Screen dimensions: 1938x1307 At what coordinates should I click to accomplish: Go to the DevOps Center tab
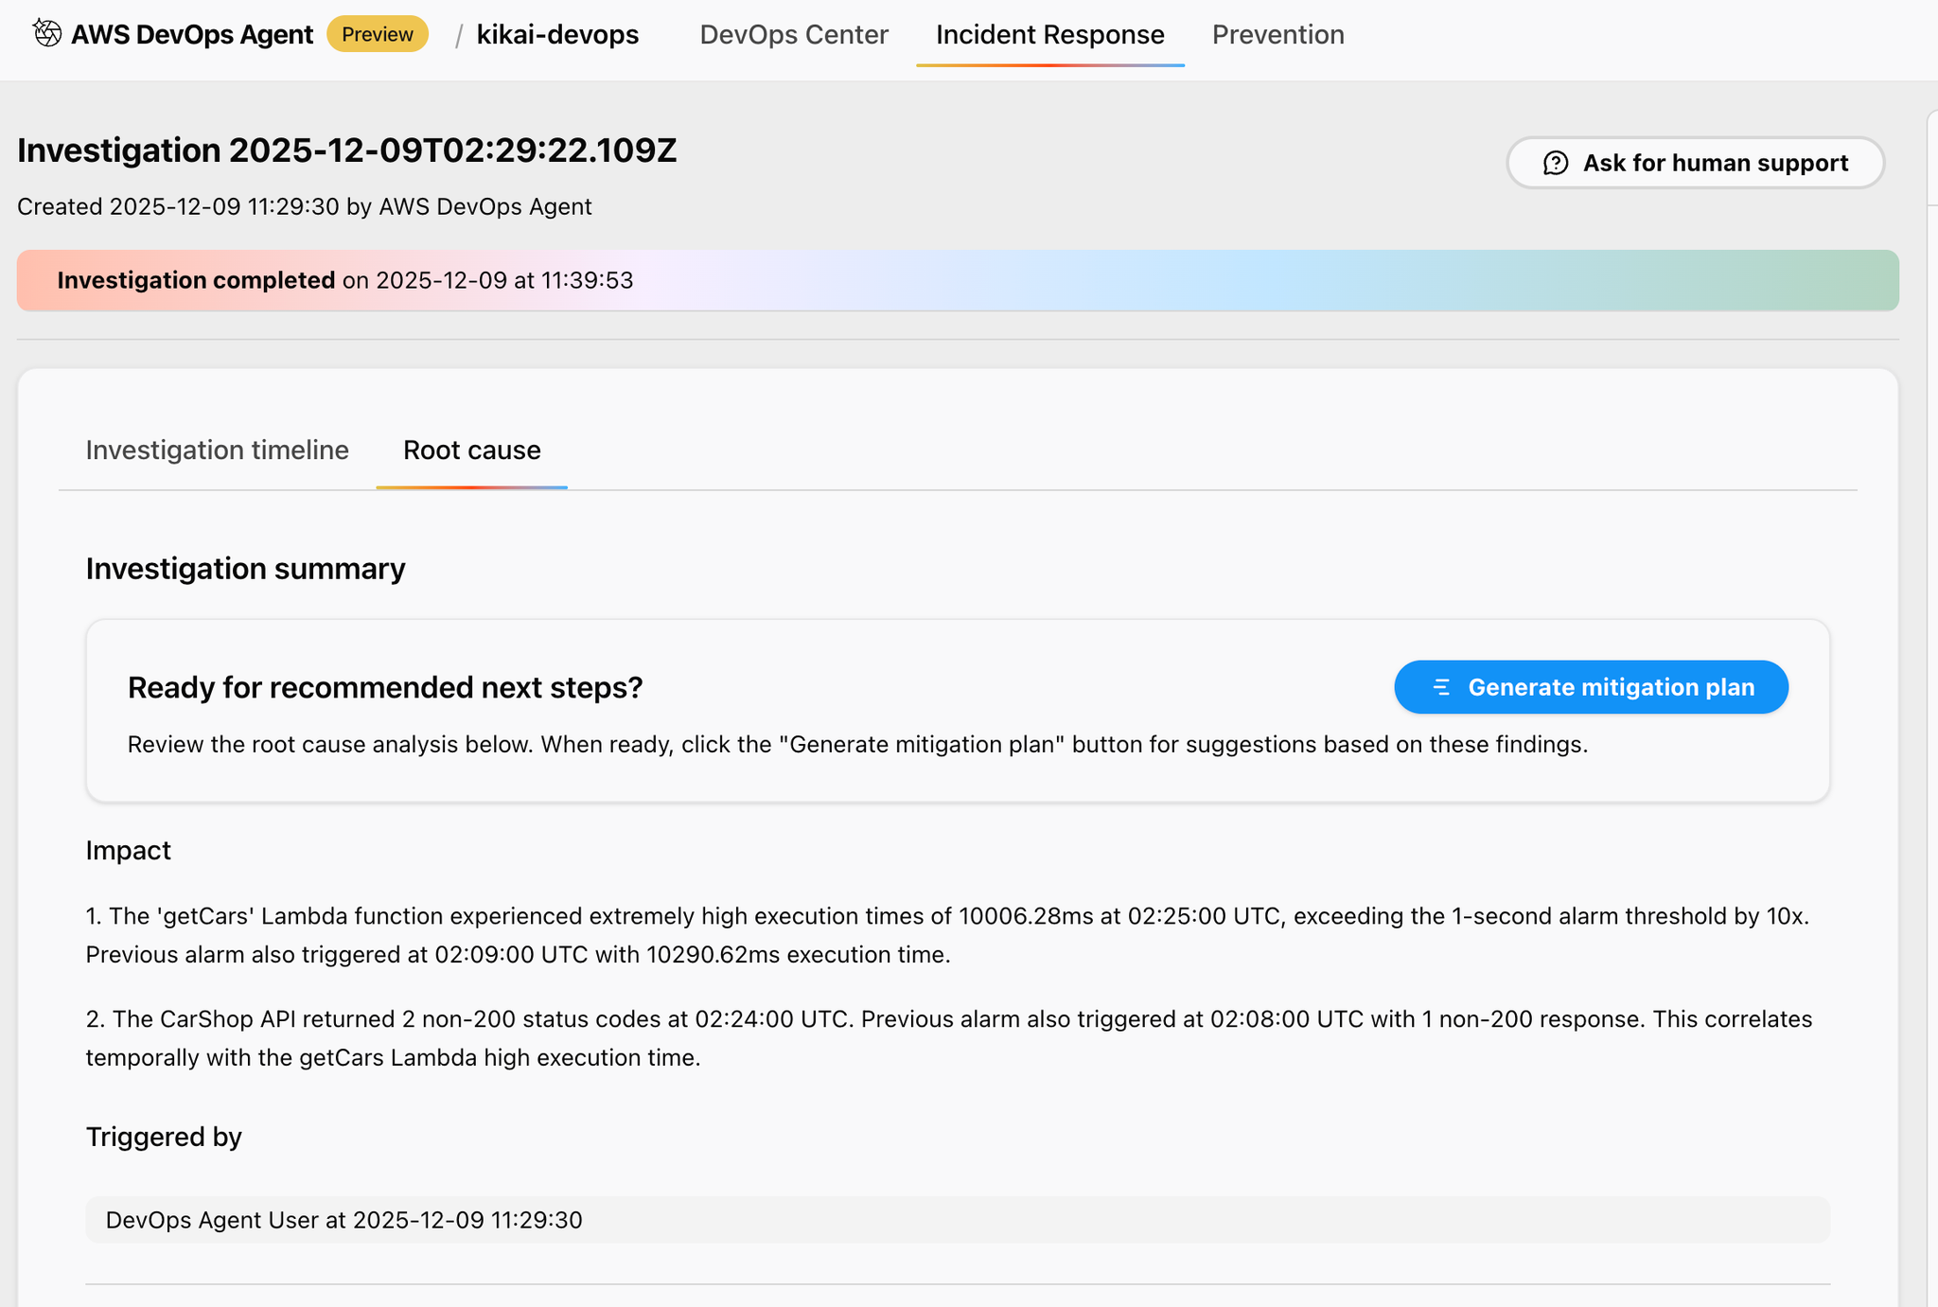pos(793,34)
